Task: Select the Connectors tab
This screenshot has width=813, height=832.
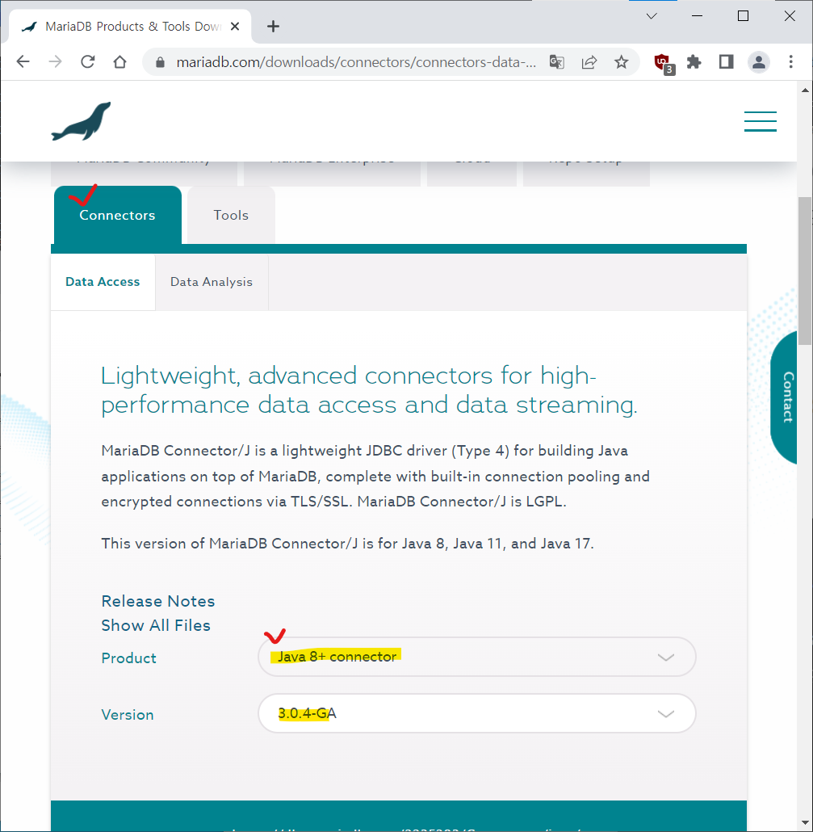Action: (x=118, y=215)
